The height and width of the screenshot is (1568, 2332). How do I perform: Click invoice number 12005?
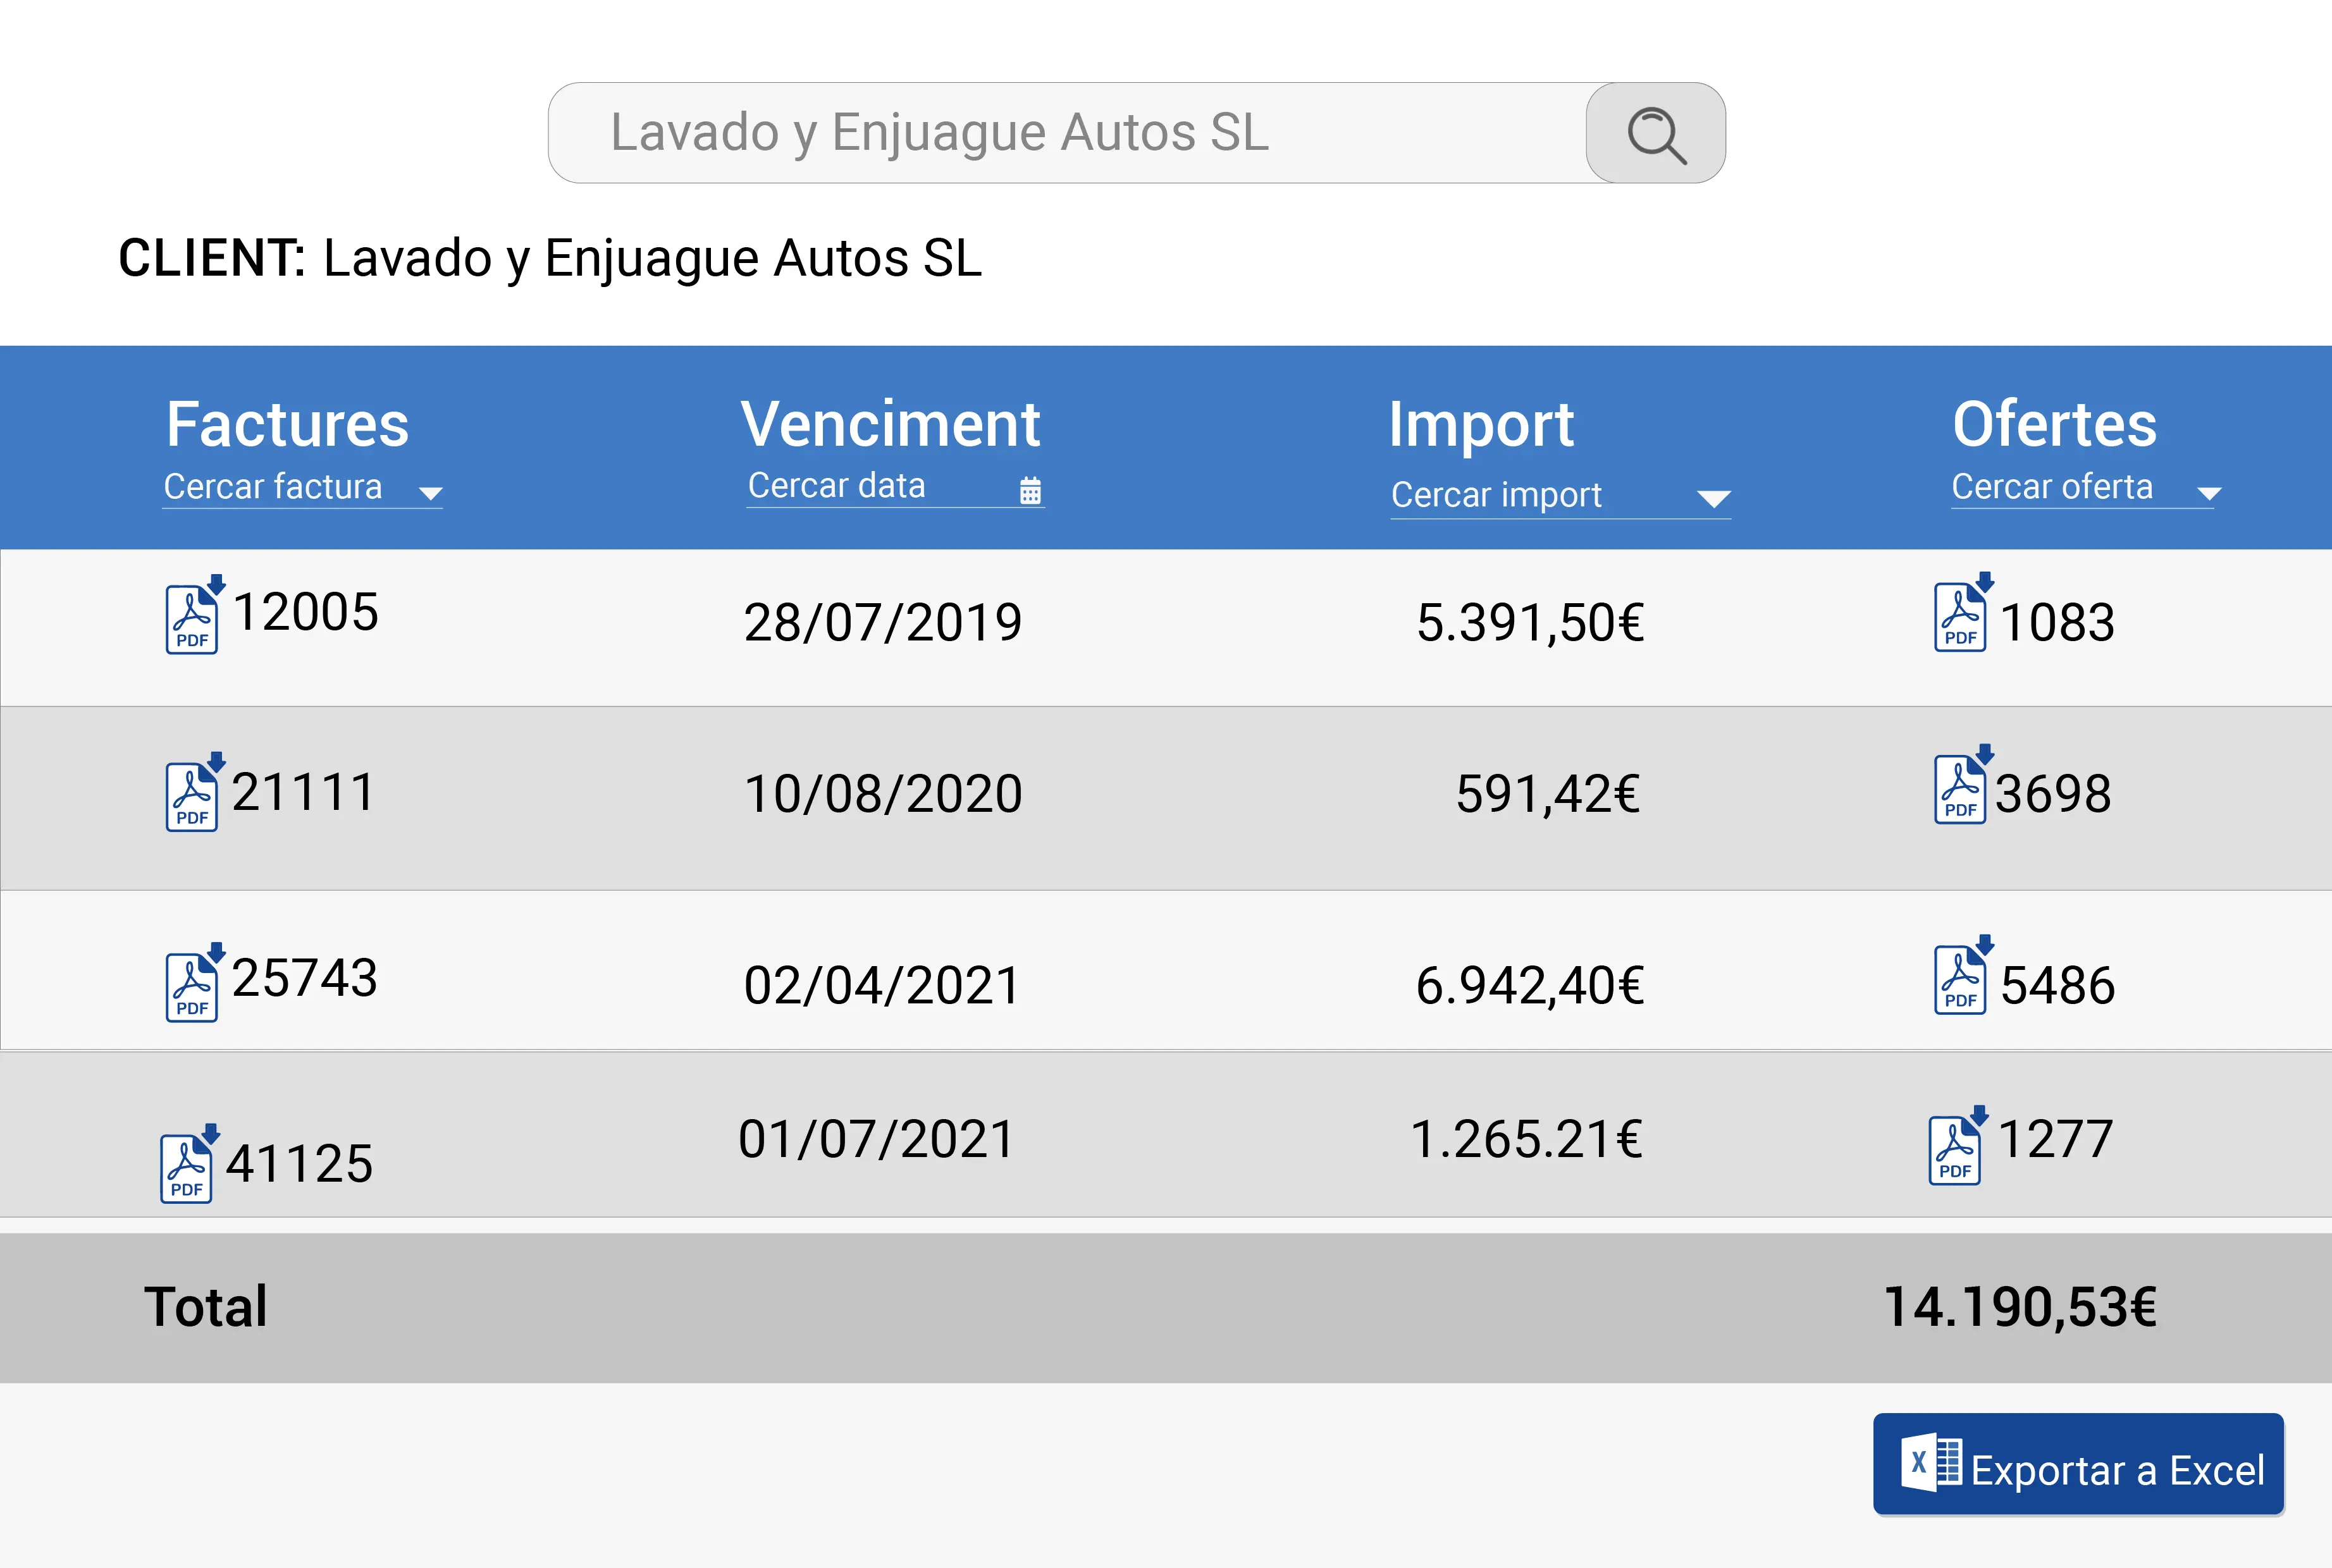tap(306, 612)
